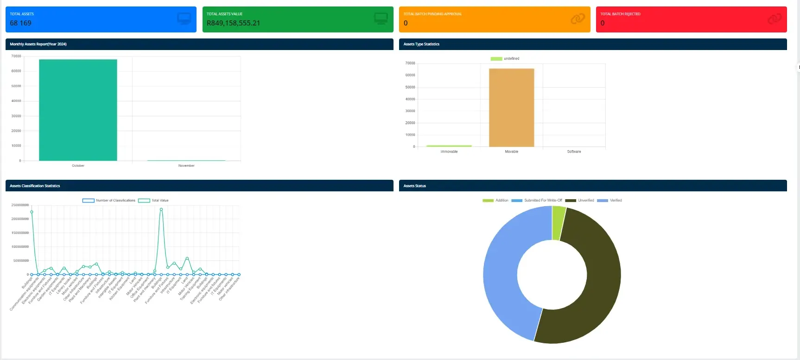Click the Movable bar in Assets Type chart
800x360 pixels.
pyautogui.click(x=511, y=107)
